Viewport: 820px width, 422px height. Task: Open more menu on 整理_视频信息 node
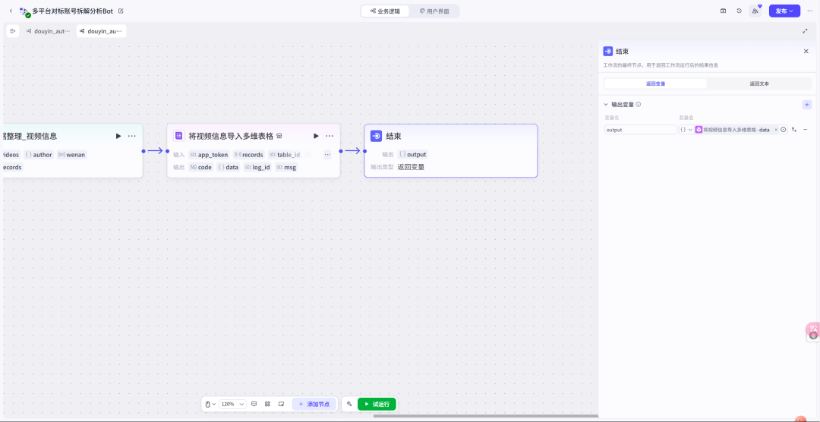132,136
